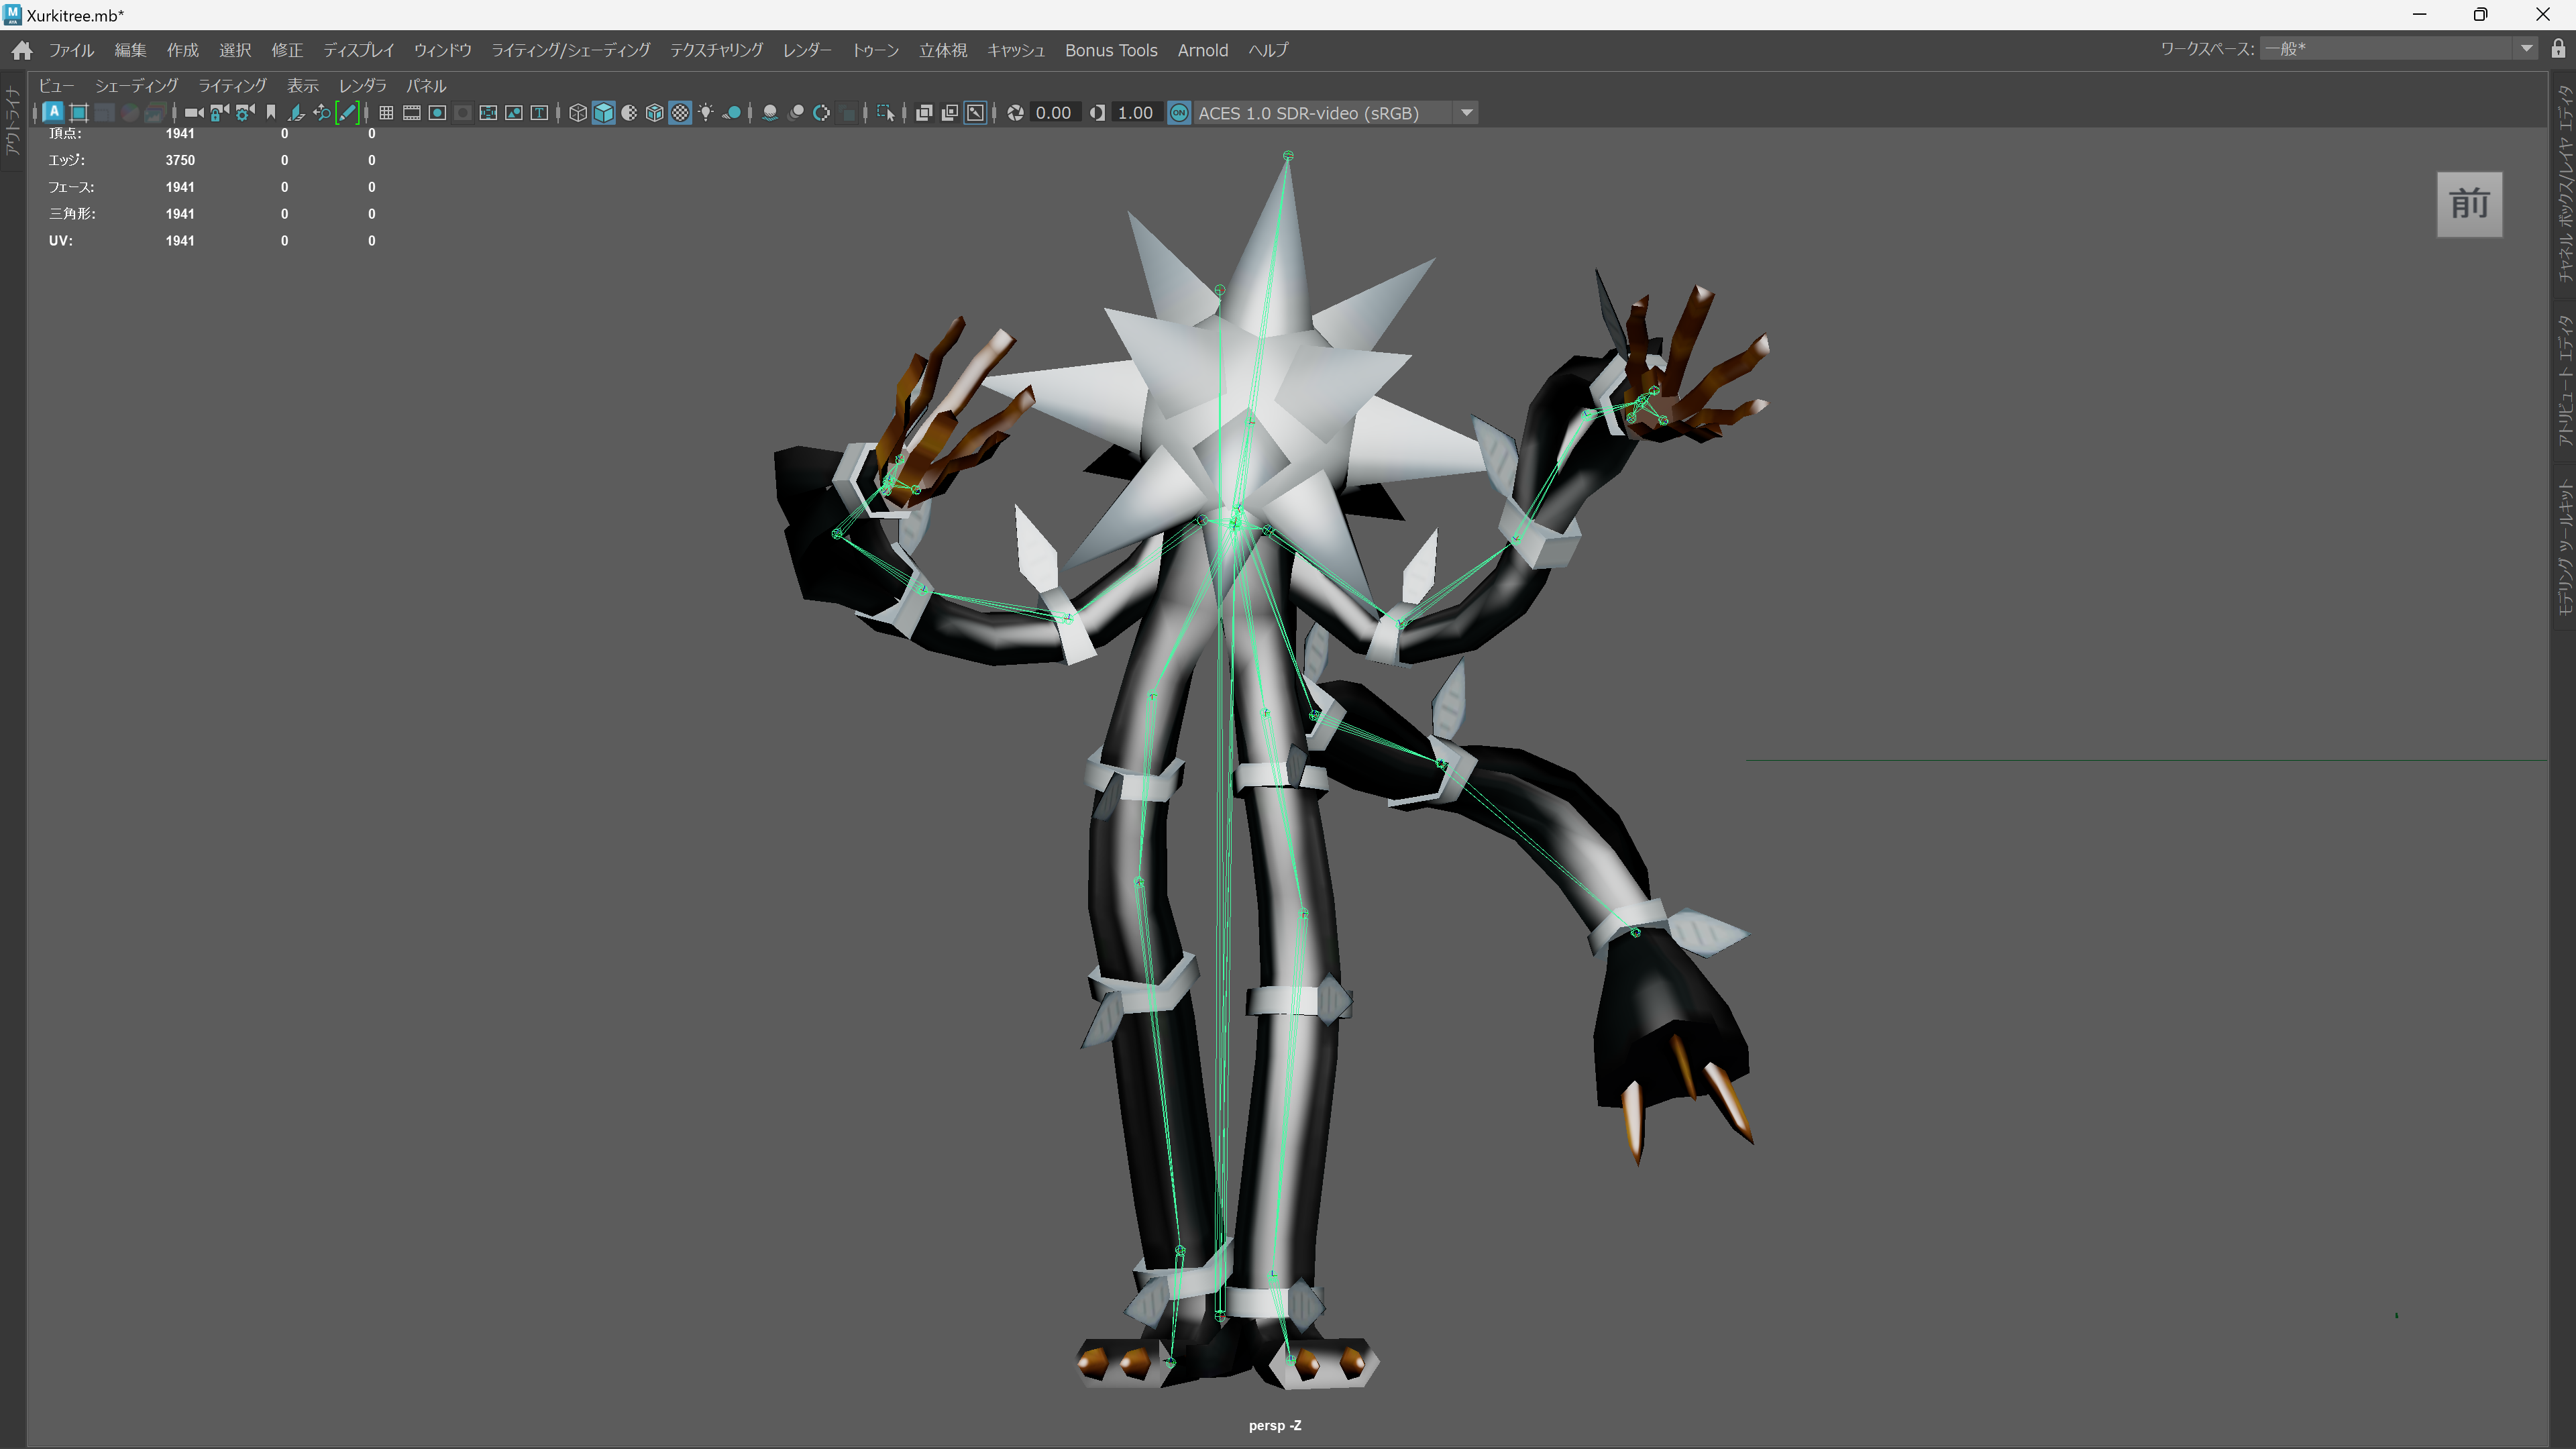Click the exposure reset icon
The width and height of the screenshot is (2576, 1449).
1015,113
